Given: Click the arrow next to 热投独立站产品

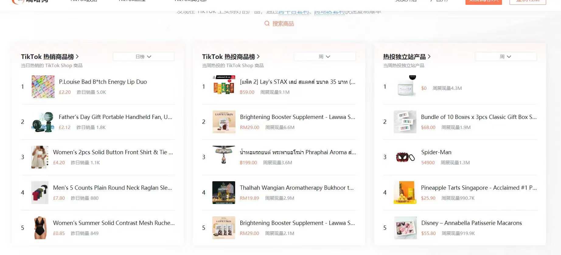Looking at the screenshot, I should [x=429, y=56].
